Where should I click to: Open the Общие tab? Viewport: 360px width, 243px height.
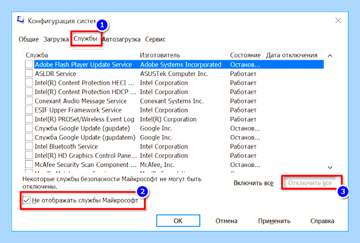pyautogui.click(x=28, y=39)
